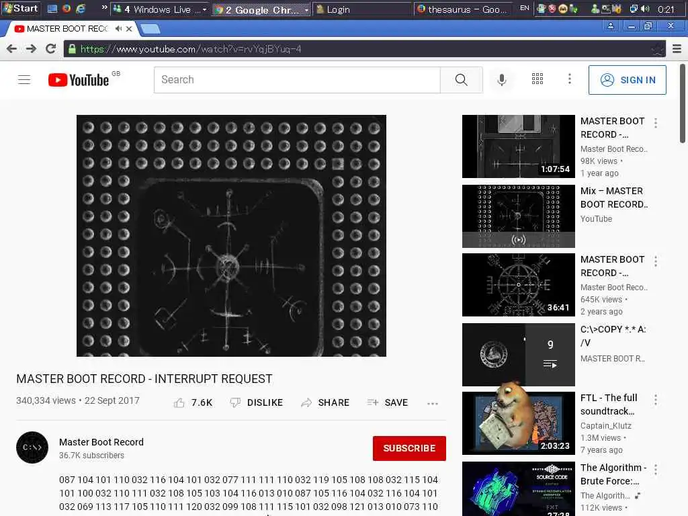The height and width of the screenshot is (516, 688).
Task: Open the YouTube guide hamburger menu
Action: point(24,80)
